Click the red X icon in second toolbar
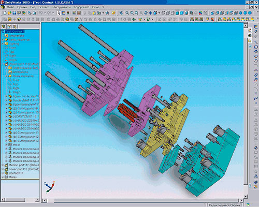Viewport: 259px width, 207px height. pyautogui.click(x=212, y=19)
